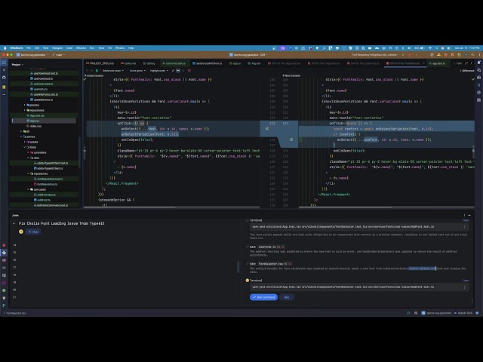Screen dimensions: 483x362
Task: Open the Junie tool window icon in left stripe
Action: 4,253
